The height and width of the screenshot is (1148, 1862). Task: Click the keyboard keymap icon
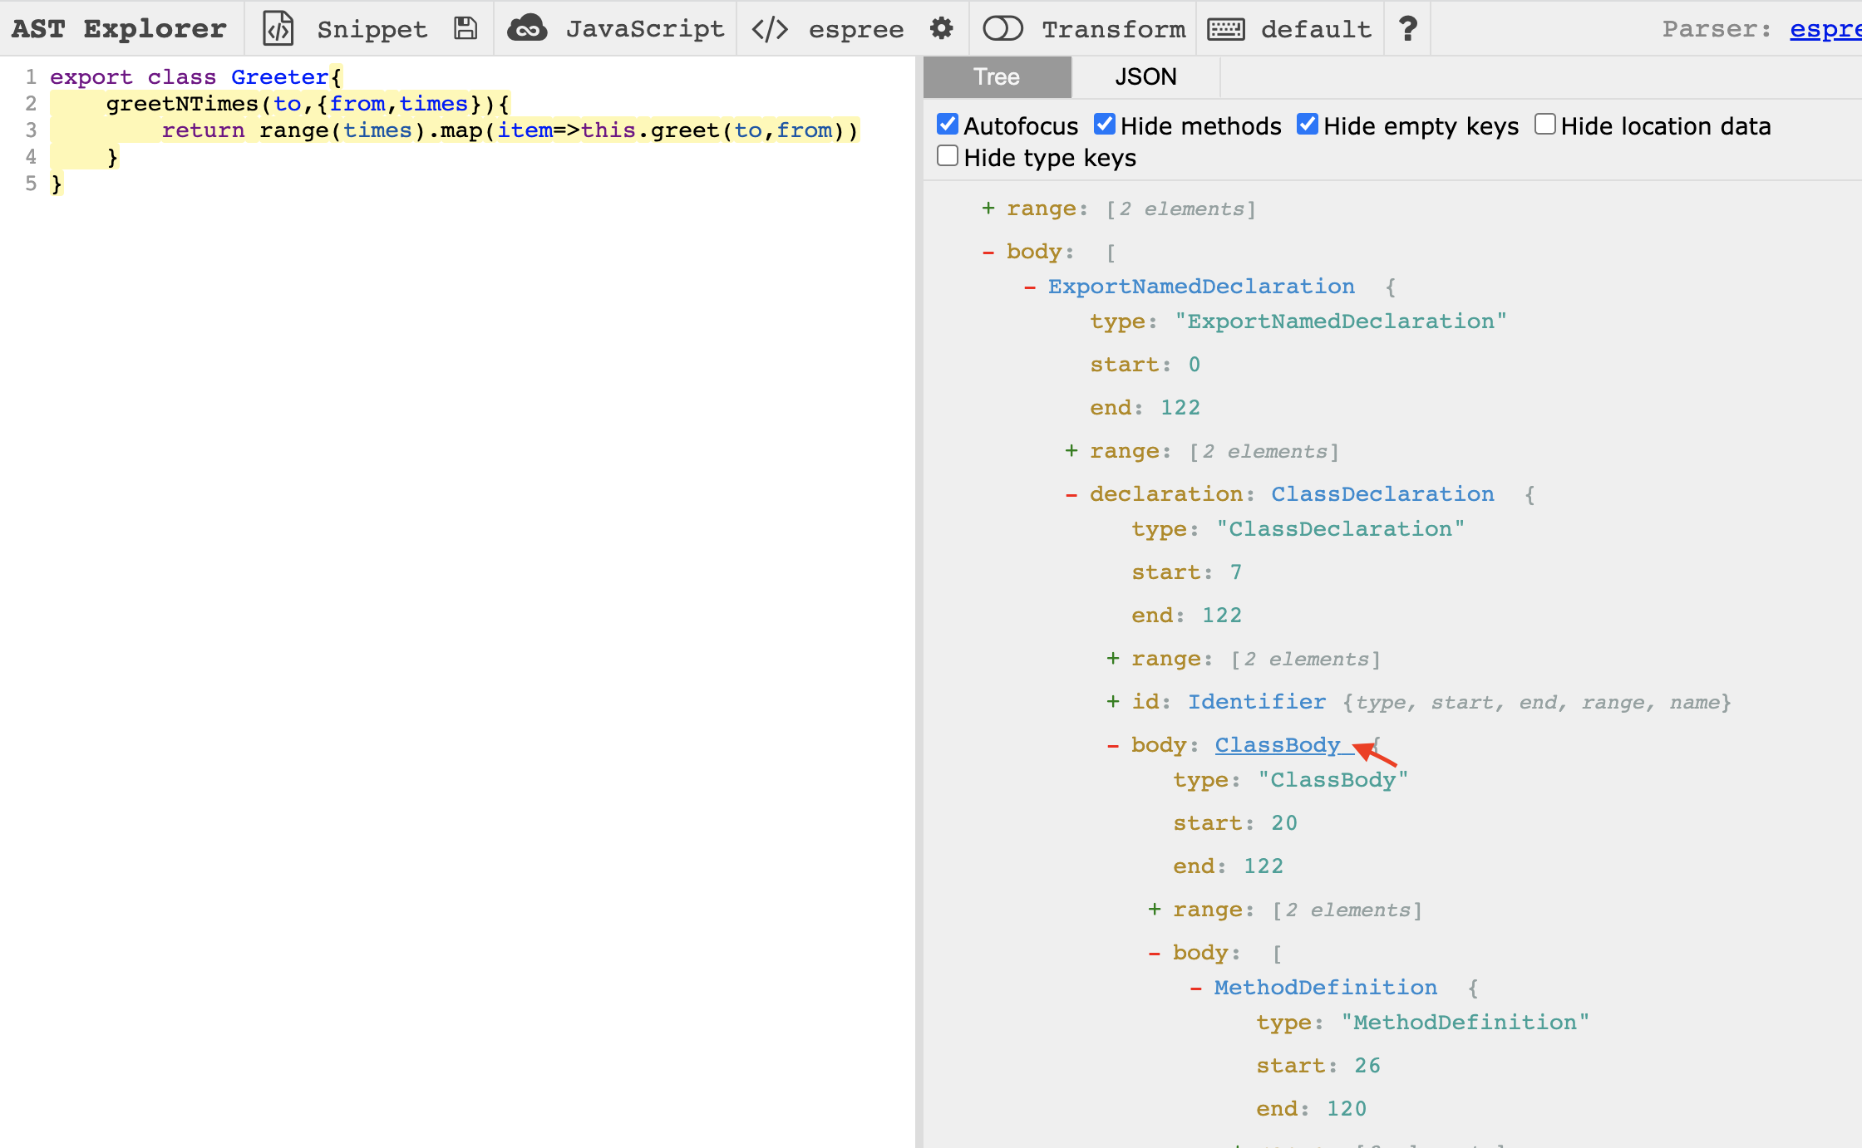coord(1225,29)
